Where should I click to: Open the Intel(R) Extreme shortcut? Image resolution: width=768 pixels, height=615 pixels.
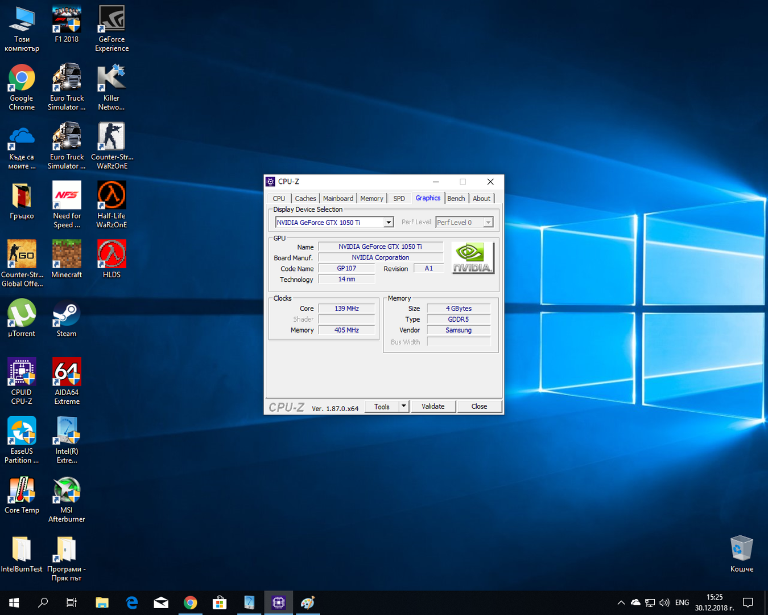(67, 440)
